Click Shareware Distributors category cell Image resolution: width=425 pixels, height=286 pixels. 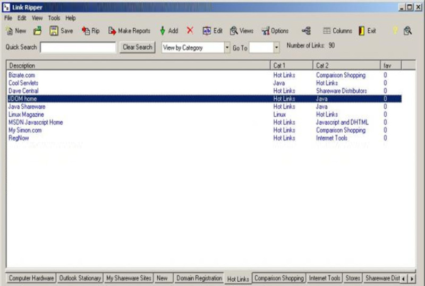(x=342, y=91)
